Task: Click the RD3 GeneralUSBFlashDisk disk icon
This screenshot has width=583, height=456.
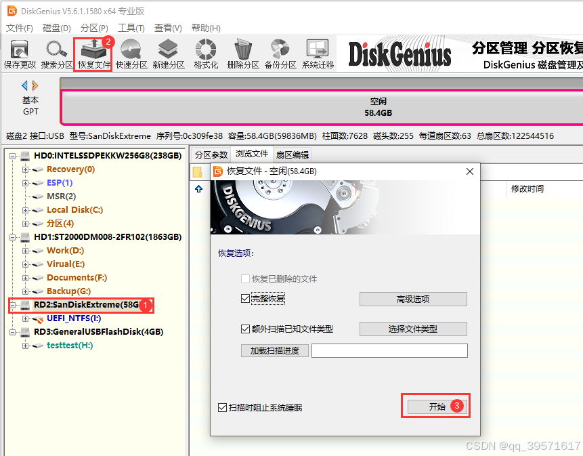Action: tap(25, 332)
